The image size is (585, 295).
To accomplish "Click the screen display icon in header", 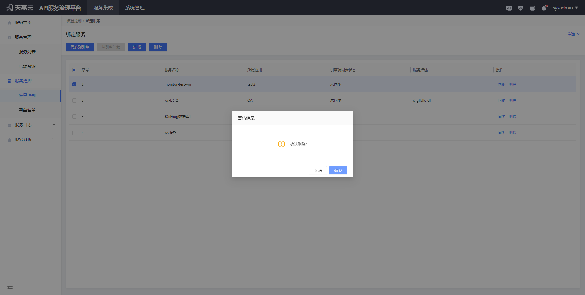I will click(532, 8).
